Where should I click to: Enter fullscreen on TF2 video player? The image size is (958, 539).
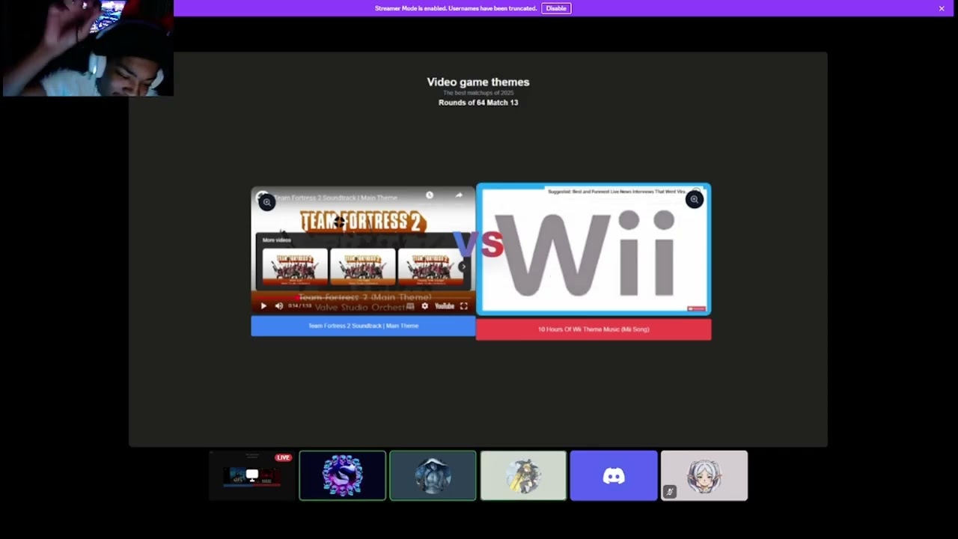(464, 306)
